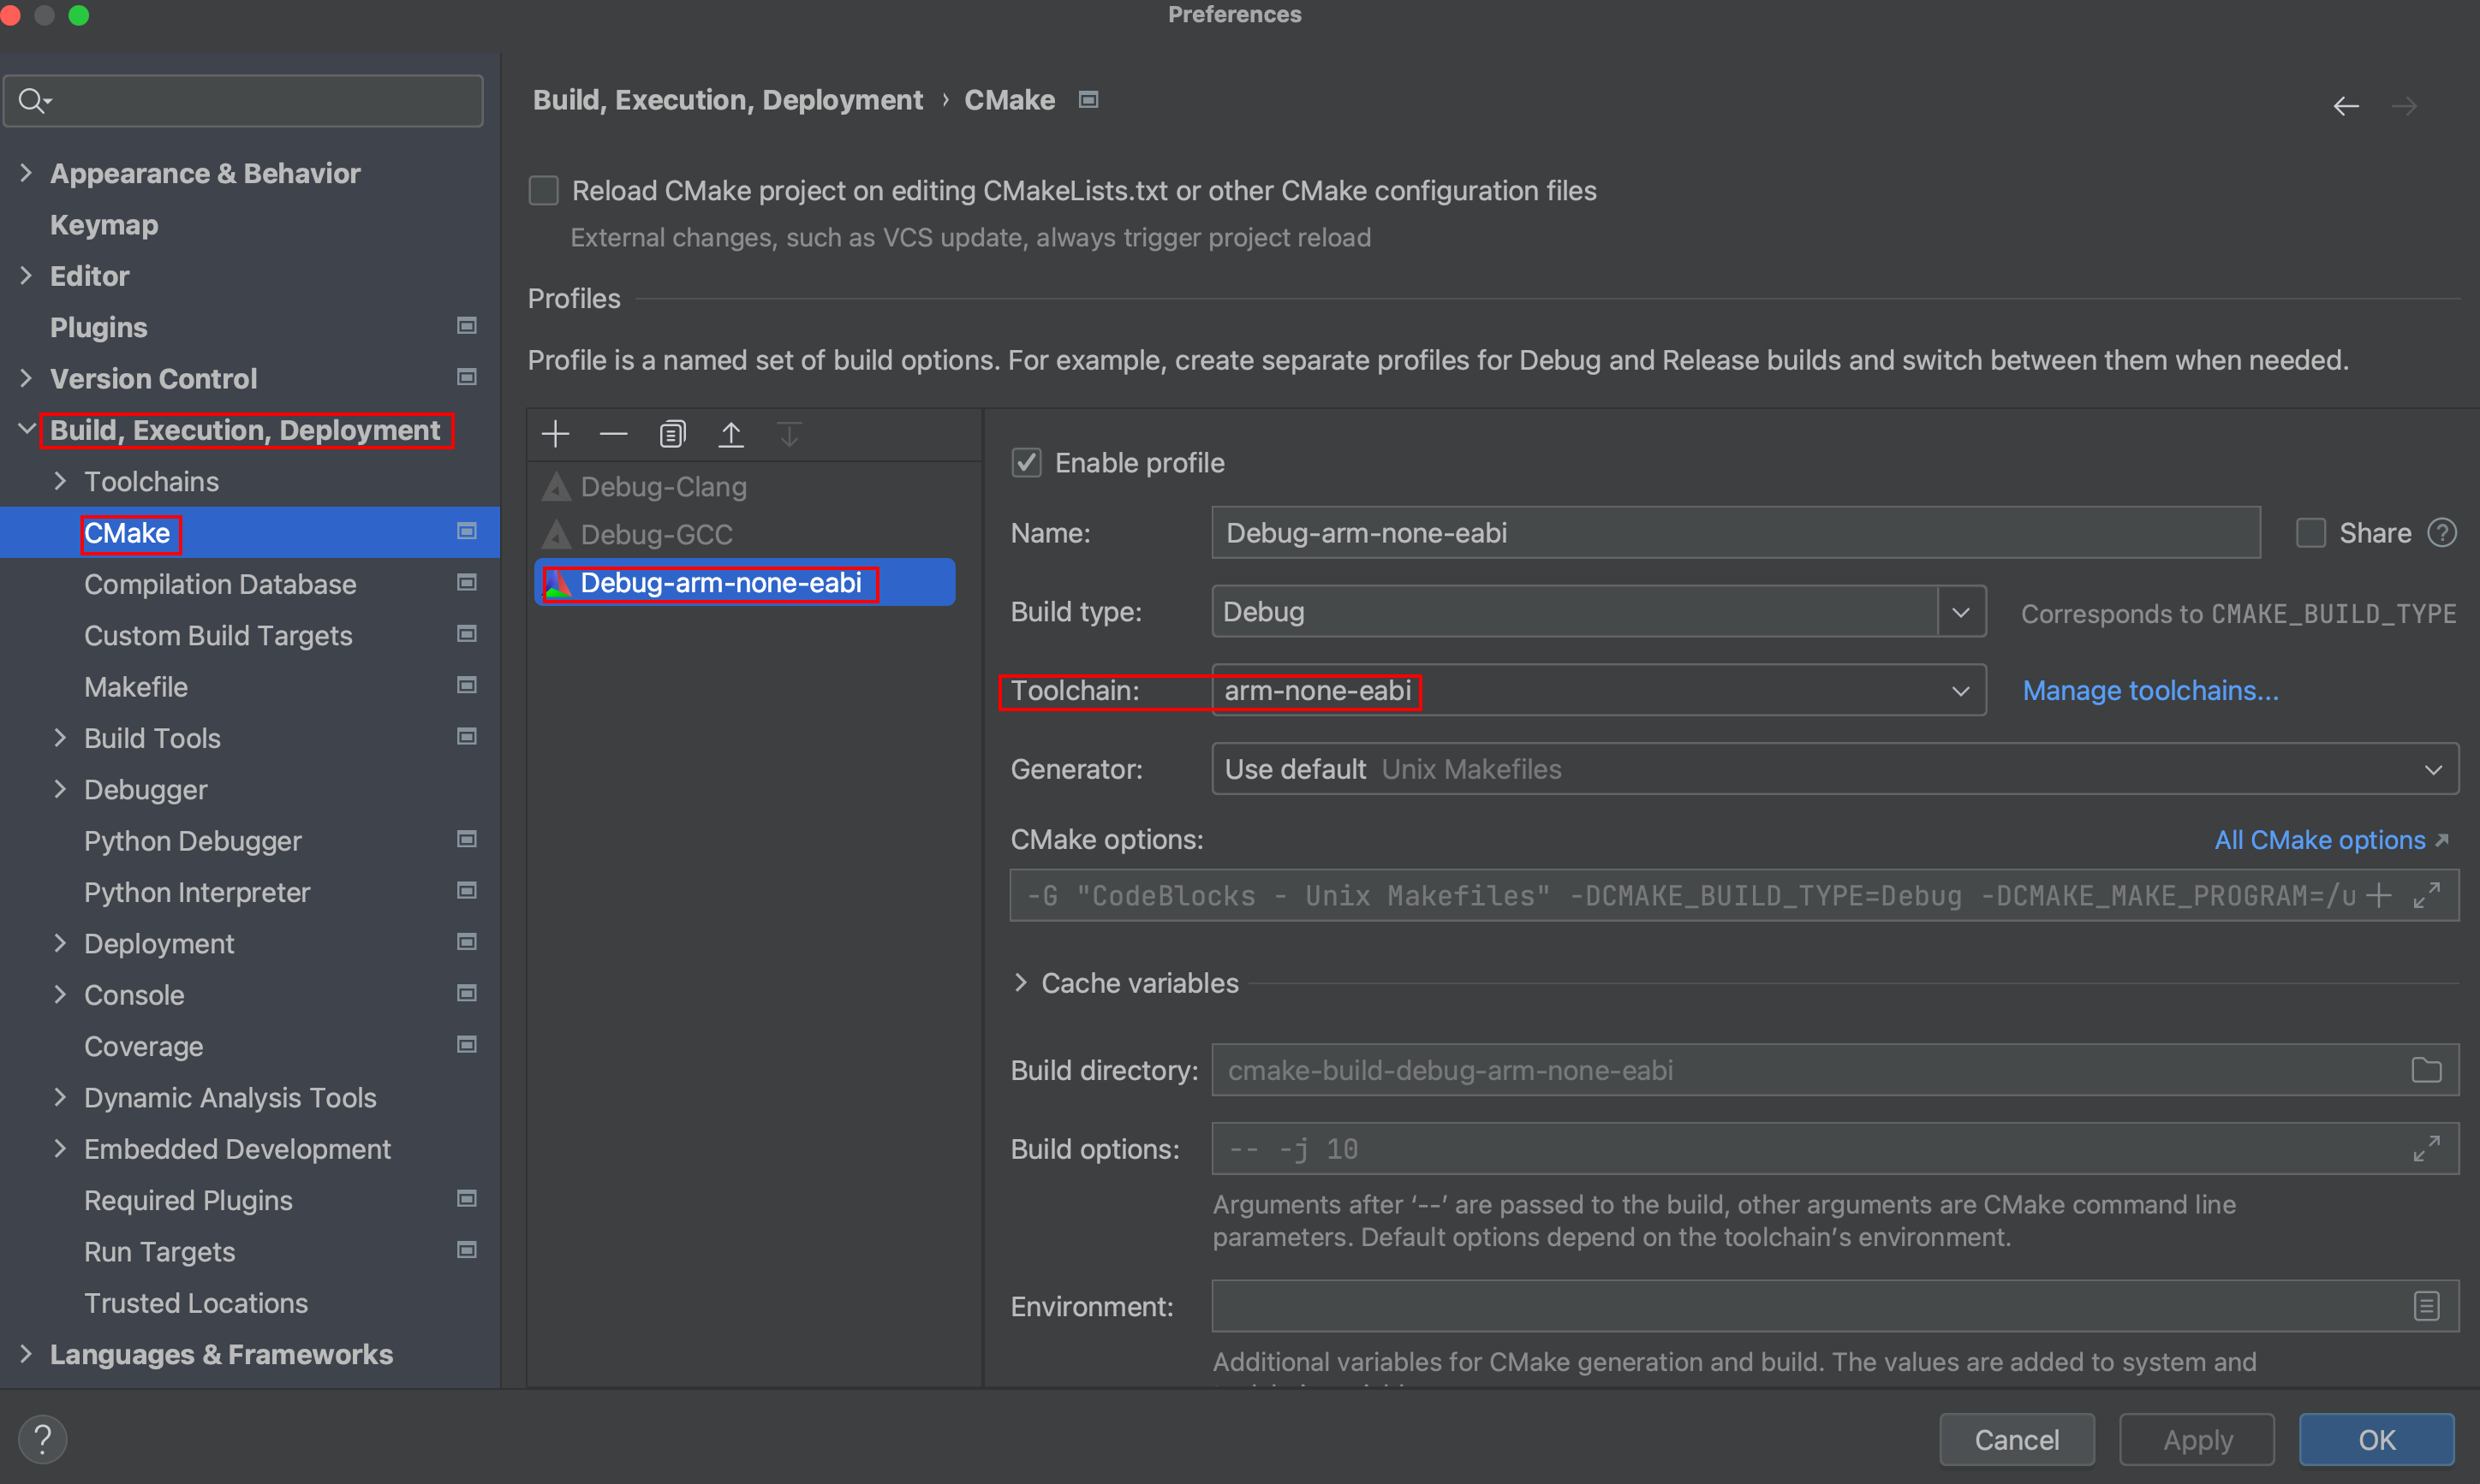2480x1484 pixels.
Task: Select the Debug-GCC profile
Action: point(656,535)
